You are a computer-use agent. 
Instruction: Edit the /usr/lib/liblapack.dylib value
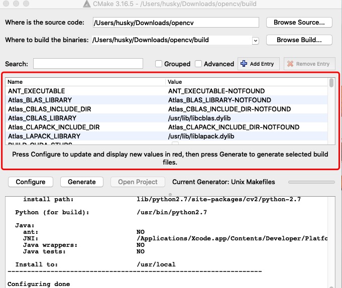click(201, 136)
